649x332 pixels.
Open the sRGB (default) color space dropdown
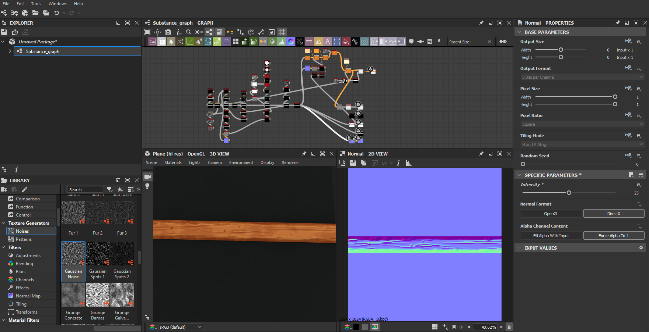click(180, 327)
